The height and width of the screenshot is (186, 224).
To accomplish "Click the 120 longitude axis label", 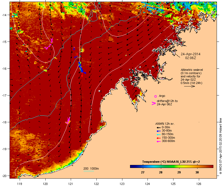I will click(45, 184).
